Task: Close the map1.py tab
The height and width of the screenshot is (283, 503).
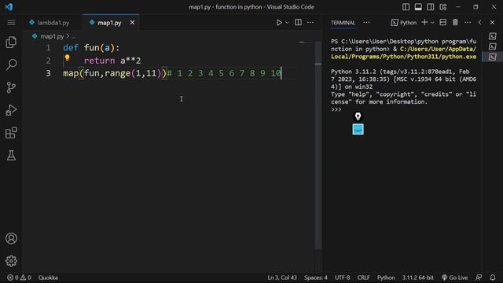Action: (132, 23)
